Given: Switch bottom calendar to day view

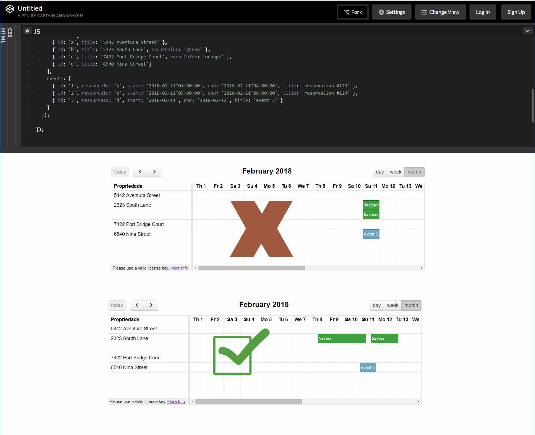Looking at the screenshot, I should [376, 305].
